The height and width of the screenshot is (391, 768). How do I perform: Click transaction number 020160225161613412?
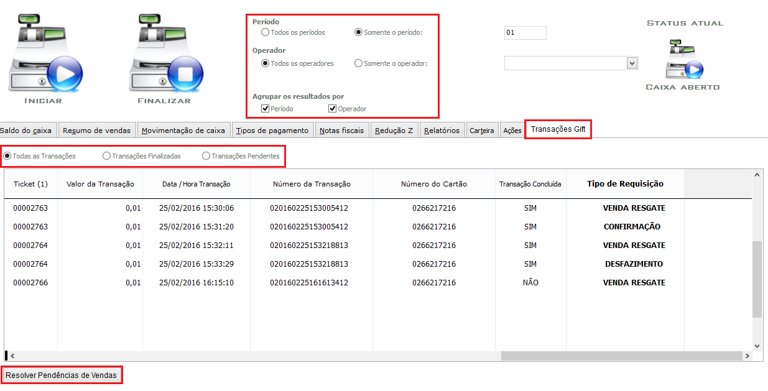click(309, 283)
